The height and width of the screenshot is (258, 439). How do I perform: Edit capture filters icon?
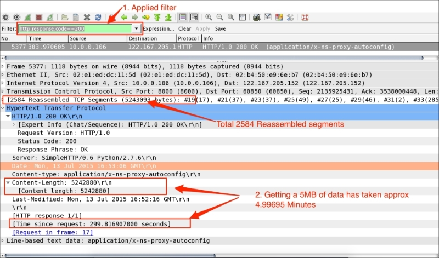tap(256, 18)
